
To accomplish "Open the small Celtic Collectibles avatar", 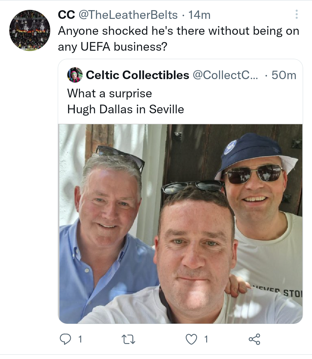I will click(75, 75).
